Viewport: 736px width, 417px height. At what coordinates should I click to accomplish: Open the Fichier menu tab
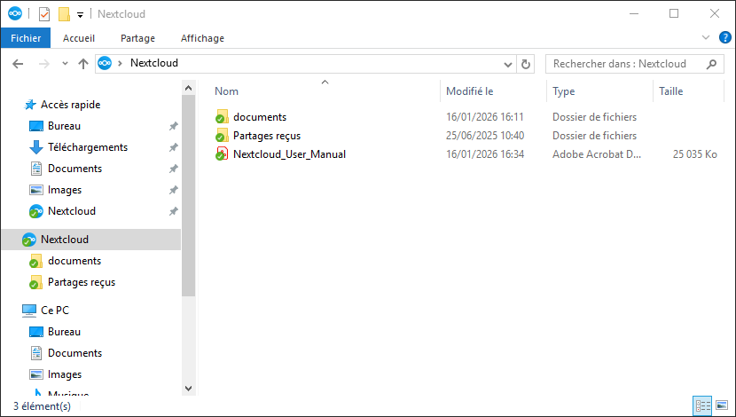coord(26,38)
